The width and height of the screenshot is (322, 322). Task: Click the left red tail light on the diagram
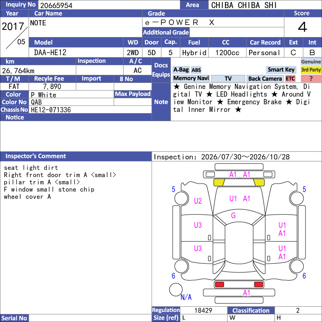(x=219, y=285)
